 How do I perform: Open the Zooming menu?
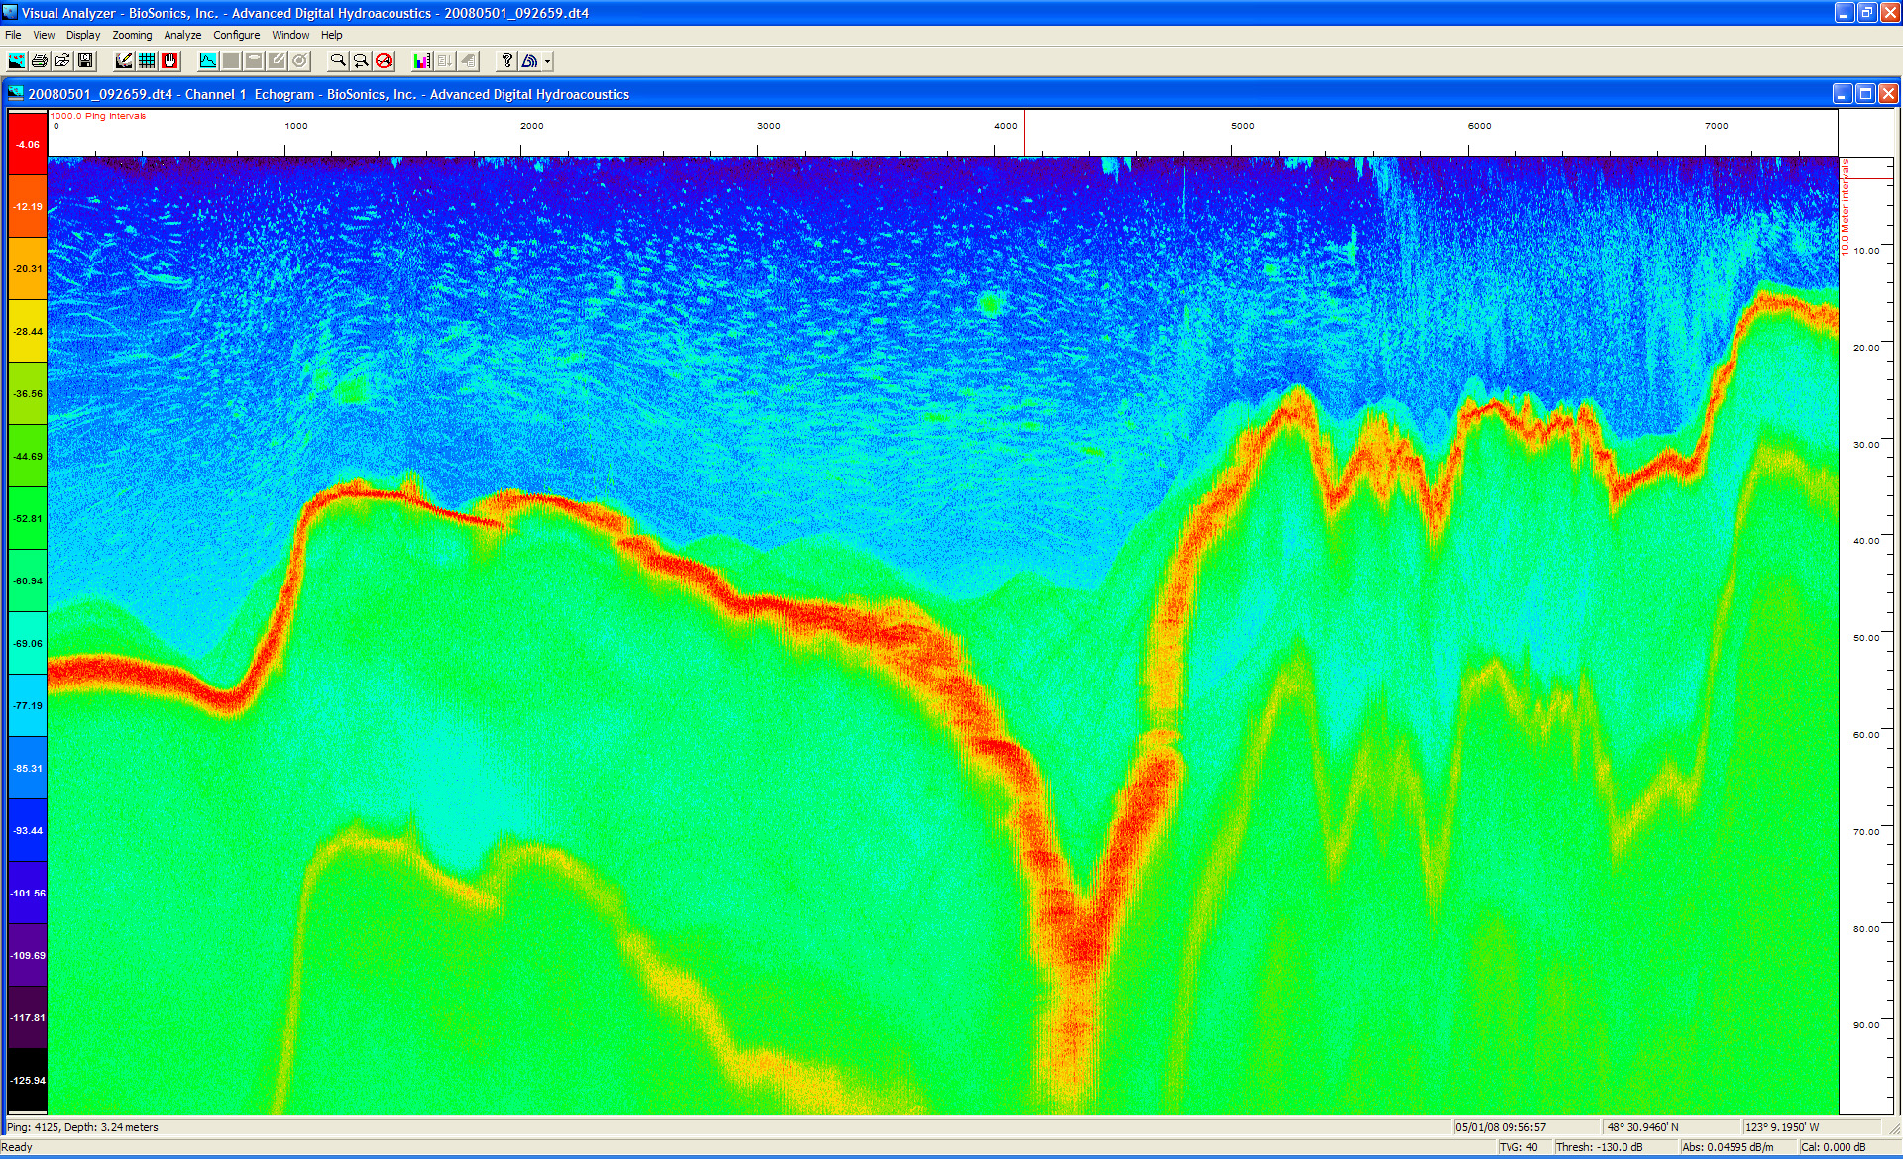point(132,35)
